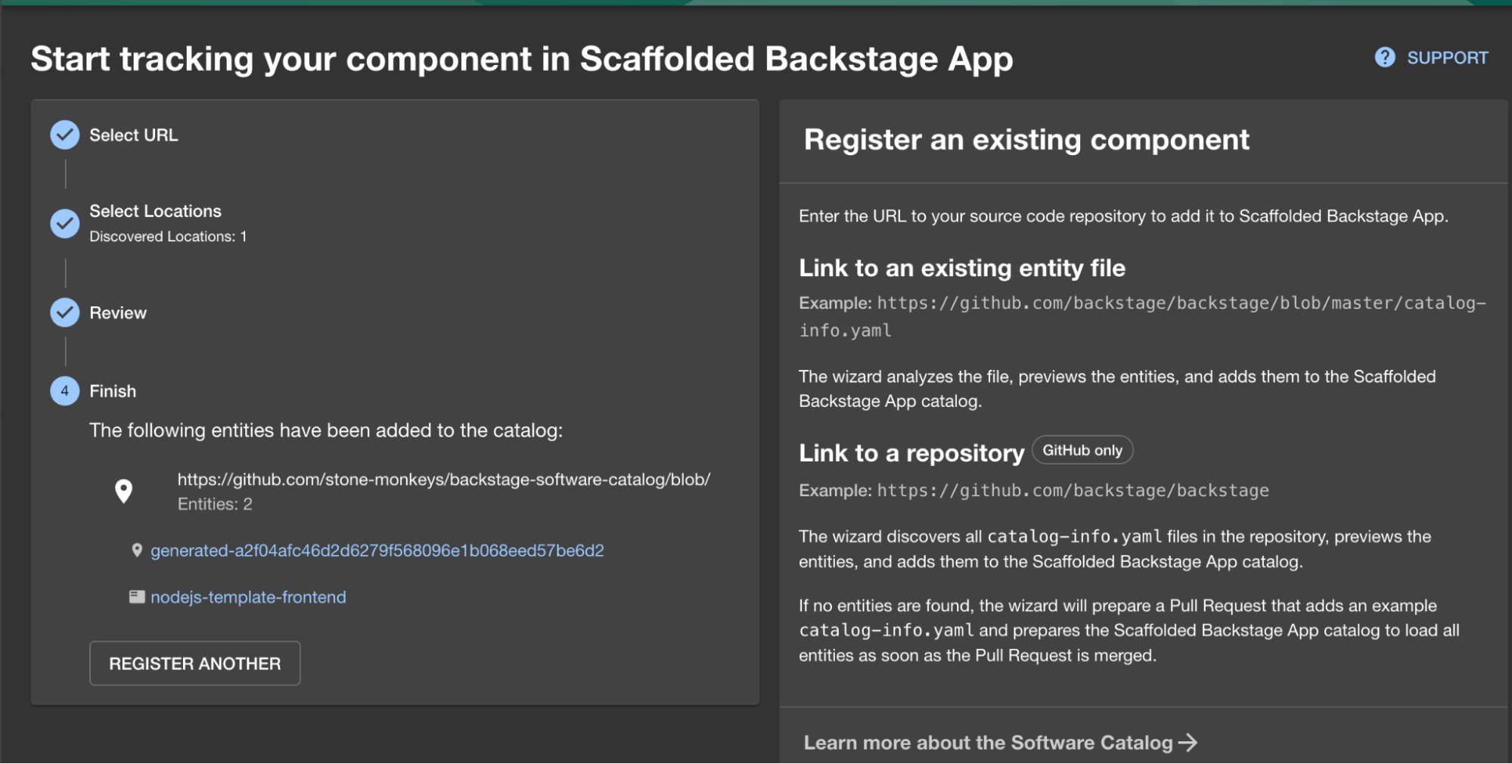Click 'The following entities have been added' text
The image size is (1512, 764).
[x=326, y=430]
